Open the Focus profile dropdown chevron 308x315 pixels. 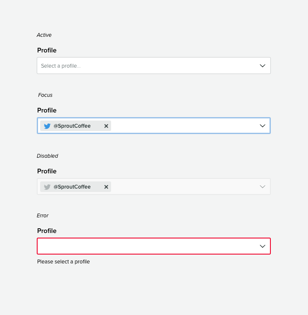tap(262, 126)
